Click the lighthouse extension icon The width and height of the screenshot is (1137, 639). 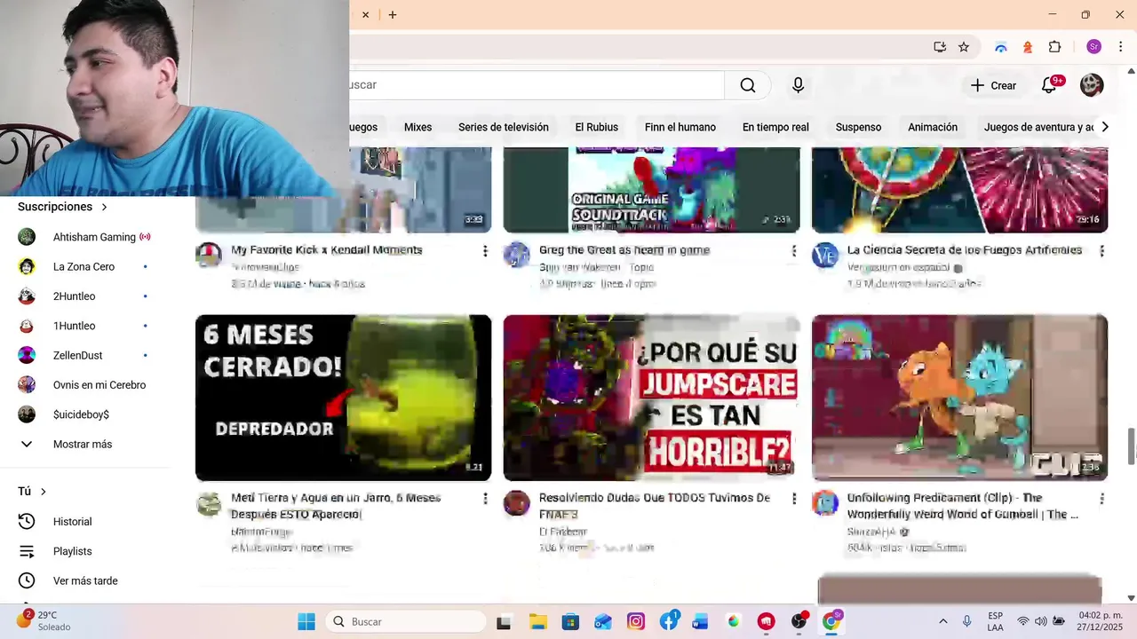click(x=1028, y=47)
